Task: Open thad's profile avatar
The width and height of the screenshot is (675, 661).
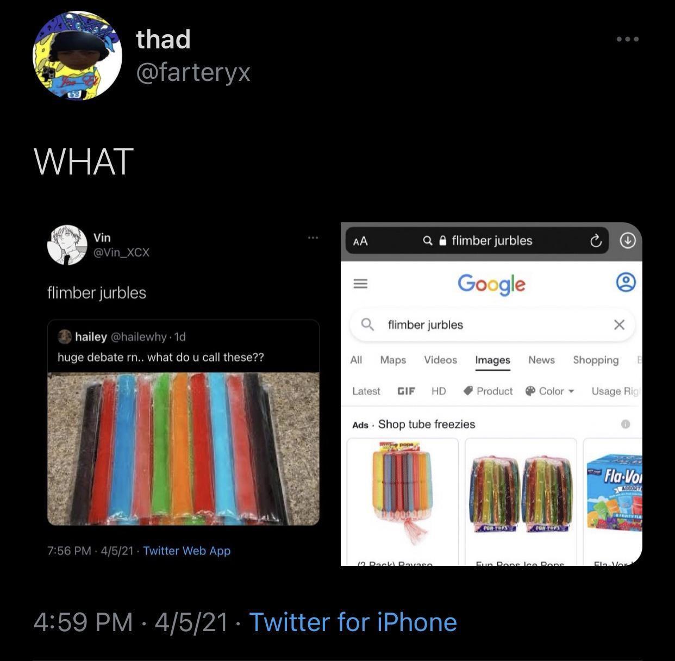Action: click(x=78, y=56)
